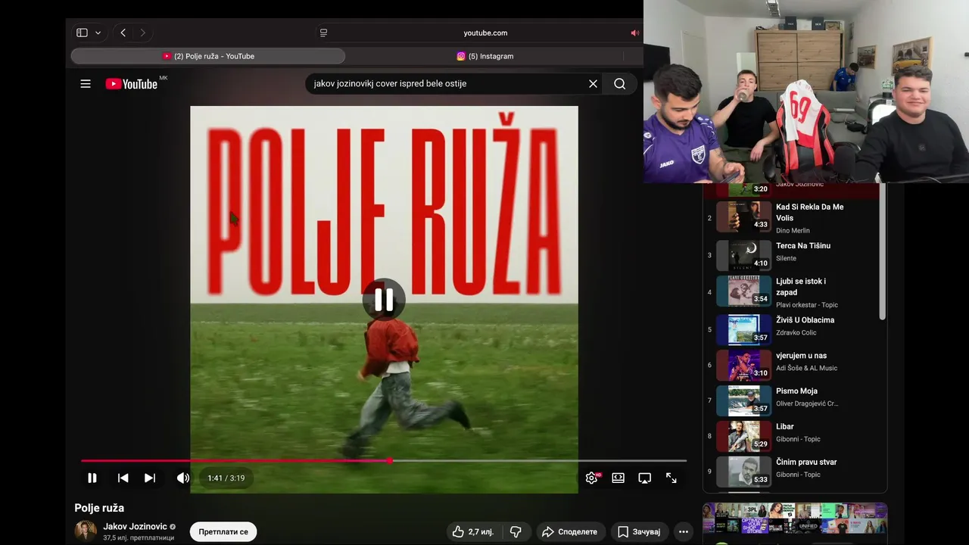969x545 pixels.
Task: Open player settings gear
Action: (x=592, y=478)
